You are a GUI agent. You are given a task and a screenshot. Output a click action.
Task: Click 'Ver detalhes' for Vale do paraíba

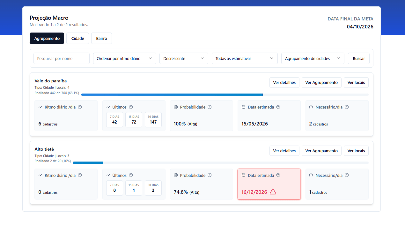[x=284, y=82]
